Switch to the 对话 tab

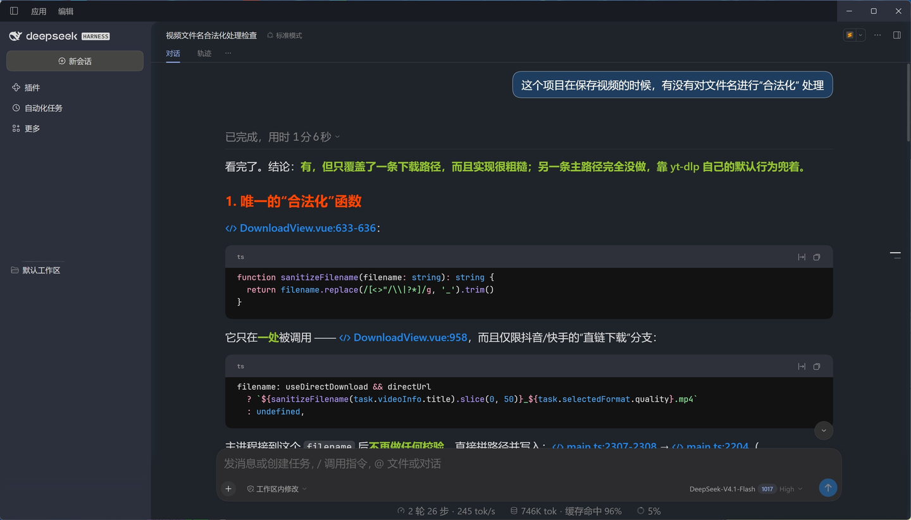coord(173,54)
